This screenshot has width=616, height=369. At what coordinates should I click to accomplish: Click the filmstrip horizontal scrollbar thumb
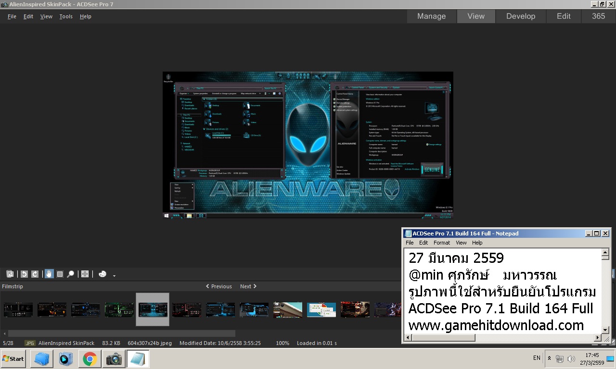point(122,333)
